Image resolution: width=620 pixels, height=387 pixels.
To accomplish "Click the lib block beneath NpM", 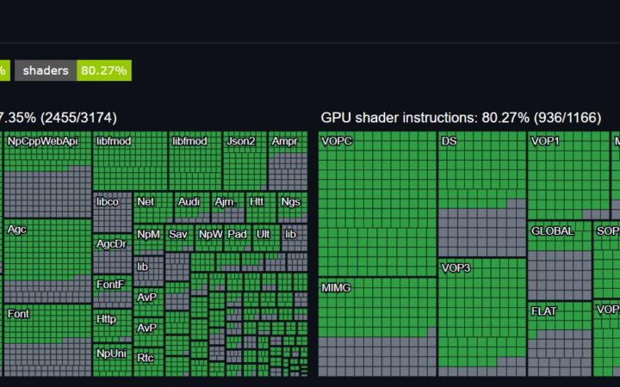I will point(149,271).
